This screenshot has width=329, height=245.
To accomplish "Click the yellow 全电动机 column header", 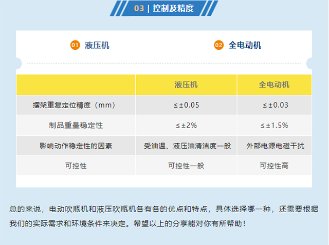I will click(x=274, y=85).
